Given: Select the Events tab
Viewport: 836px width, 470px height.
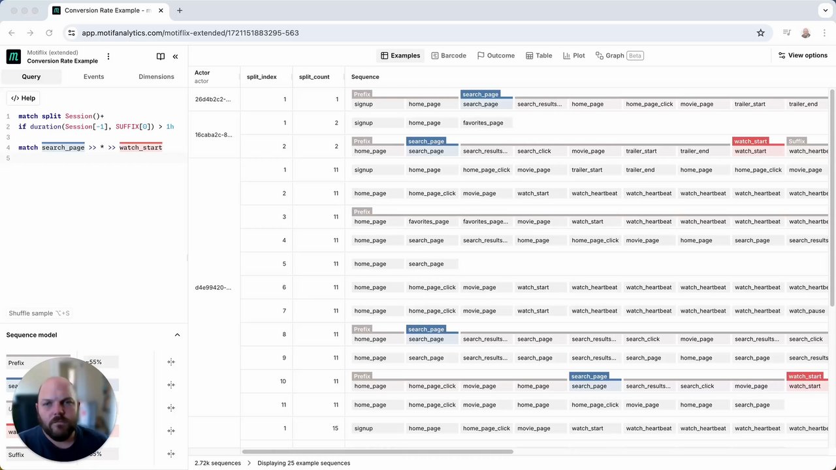Looking at the screenshot, I should [x=93, y=77].
